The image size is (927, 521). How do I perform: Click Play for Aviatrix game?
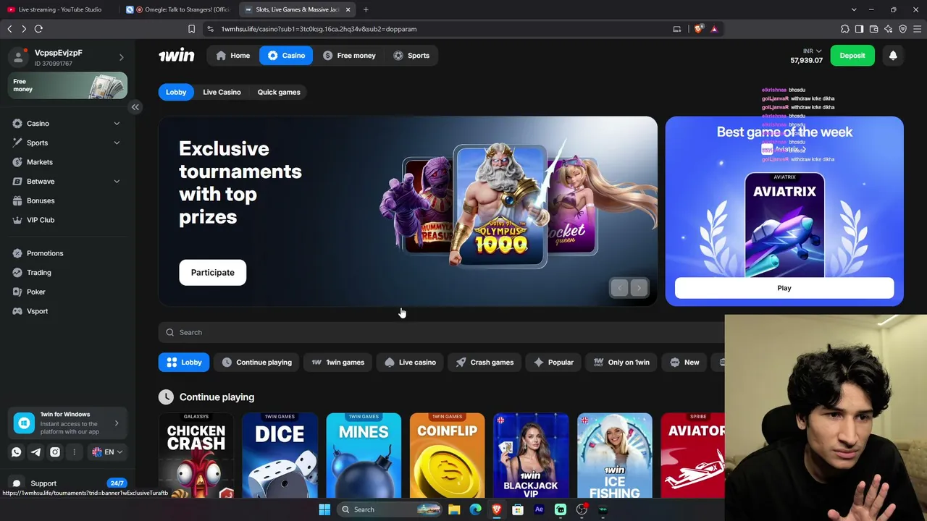coord(784,288)
